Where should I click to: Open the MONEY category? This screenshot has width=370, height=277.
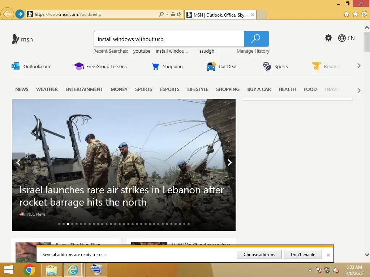(119, 89)
